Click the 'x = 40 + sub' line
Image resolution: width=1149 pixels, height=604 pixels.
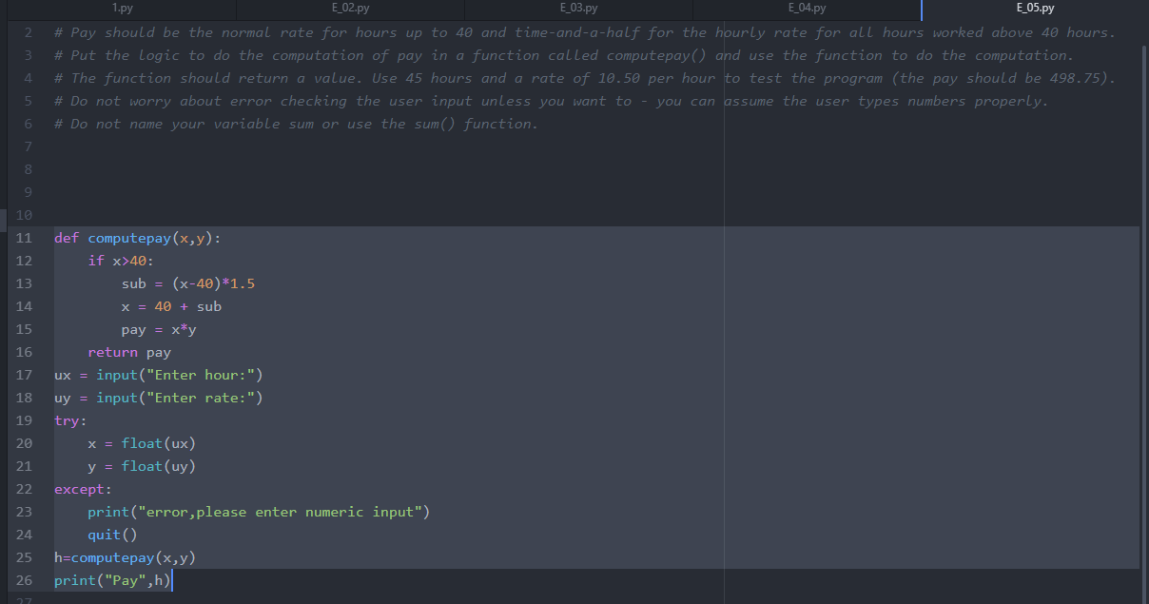point(171,306)
